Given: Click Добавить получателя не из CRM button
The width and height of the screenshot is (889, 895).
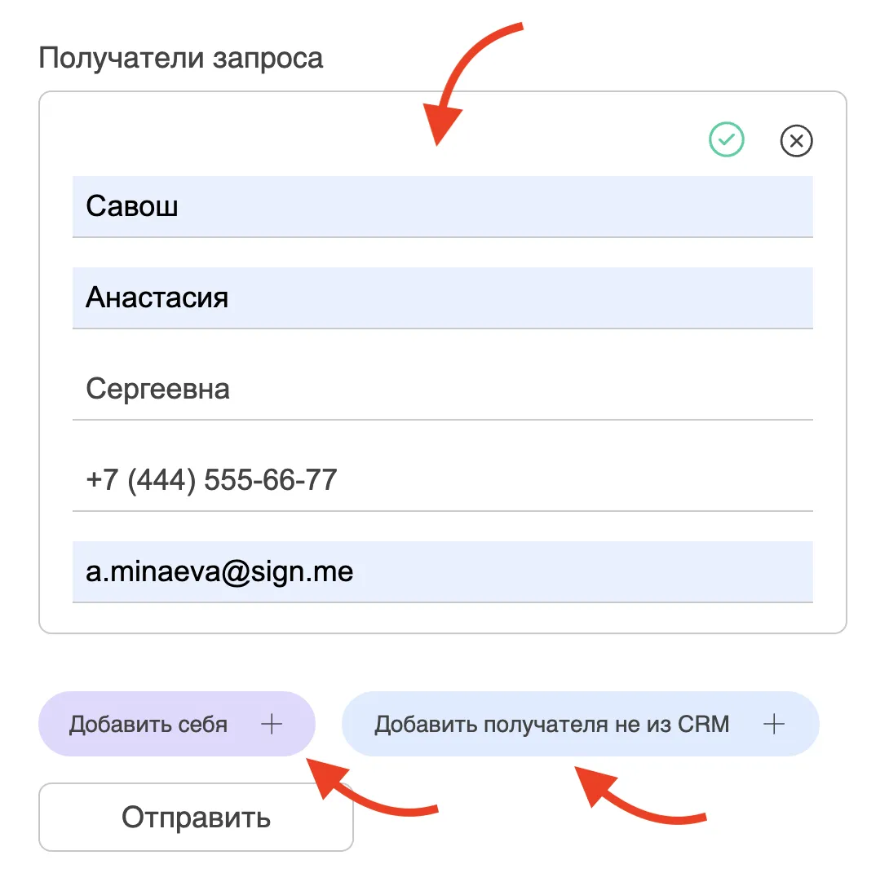Looking at the screenshot, I should tap(580, 724).
